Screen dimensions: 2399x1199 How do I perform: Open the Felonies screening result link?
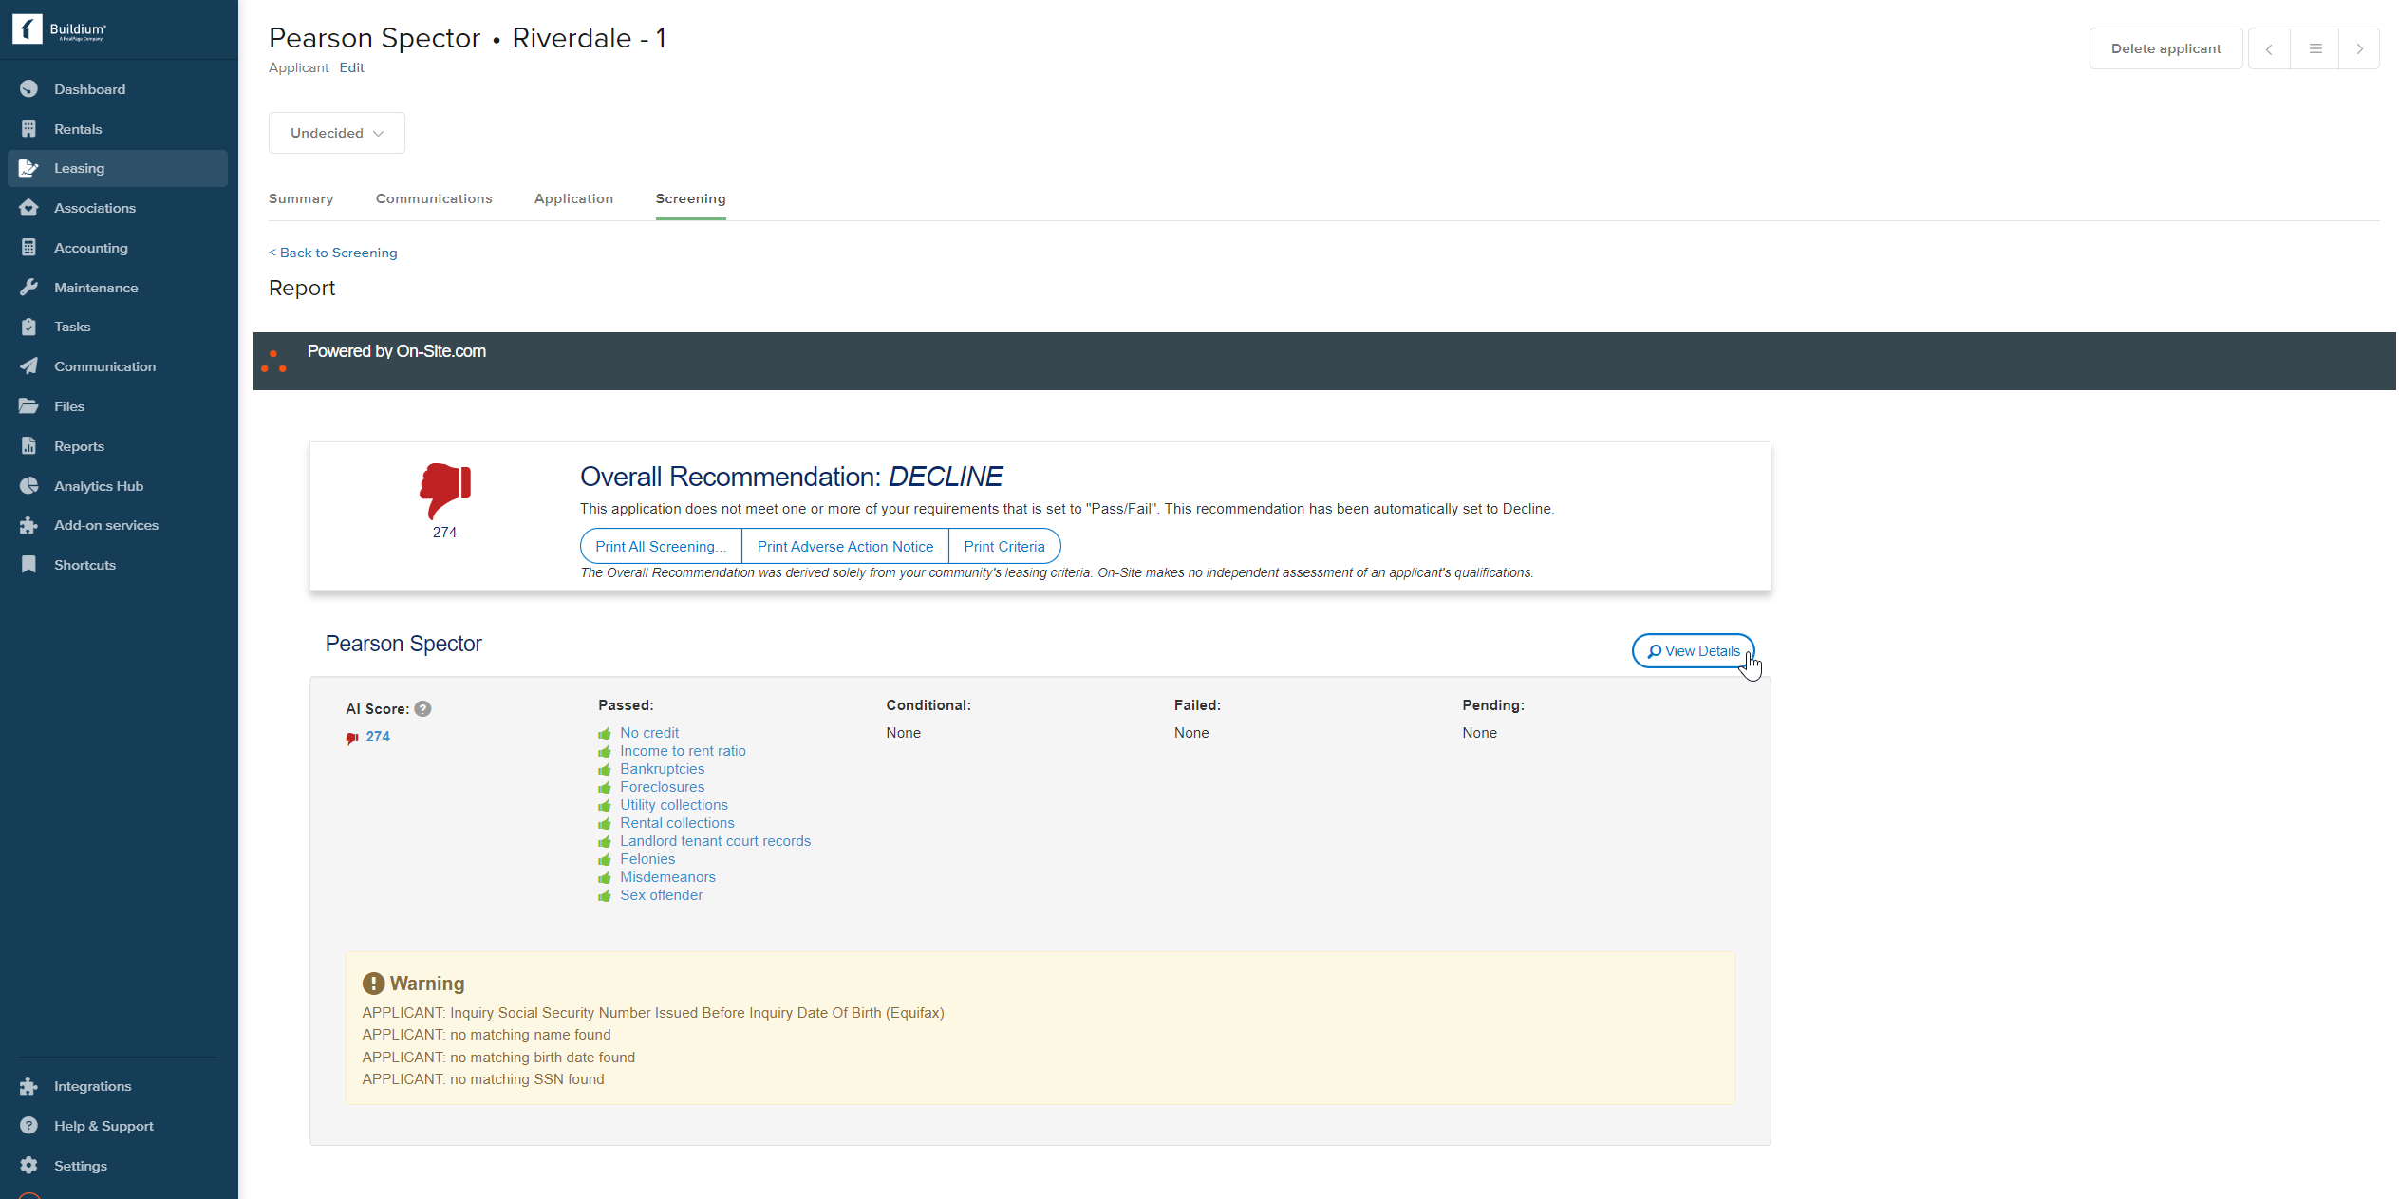click(x=647, y=858)
